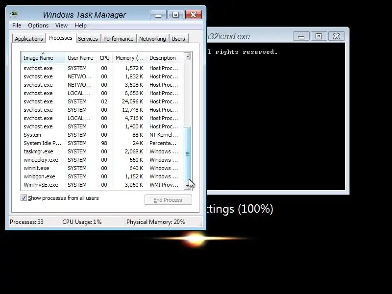This screenshot has width=392, height=294.
Task: Select the System process using 88 K
Action: [x=102, y=135]
